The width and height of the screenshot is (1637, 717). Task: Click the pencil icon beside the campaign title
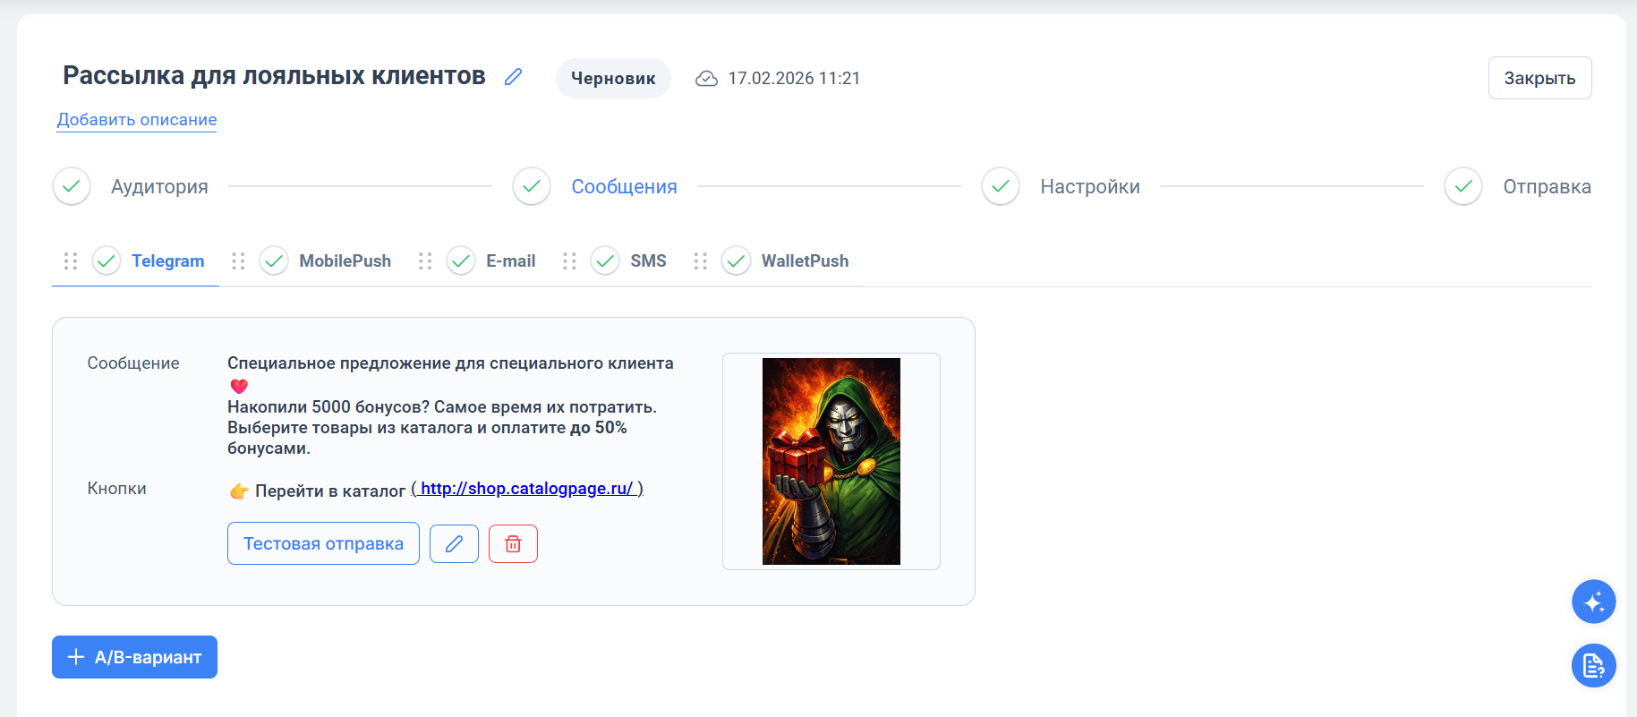pyautogui.click(x=513, y=77)
